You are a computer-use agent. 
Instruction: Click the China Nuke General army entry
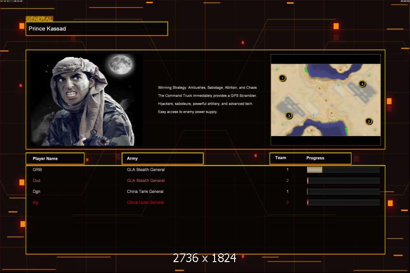click(x=145, y=202)
